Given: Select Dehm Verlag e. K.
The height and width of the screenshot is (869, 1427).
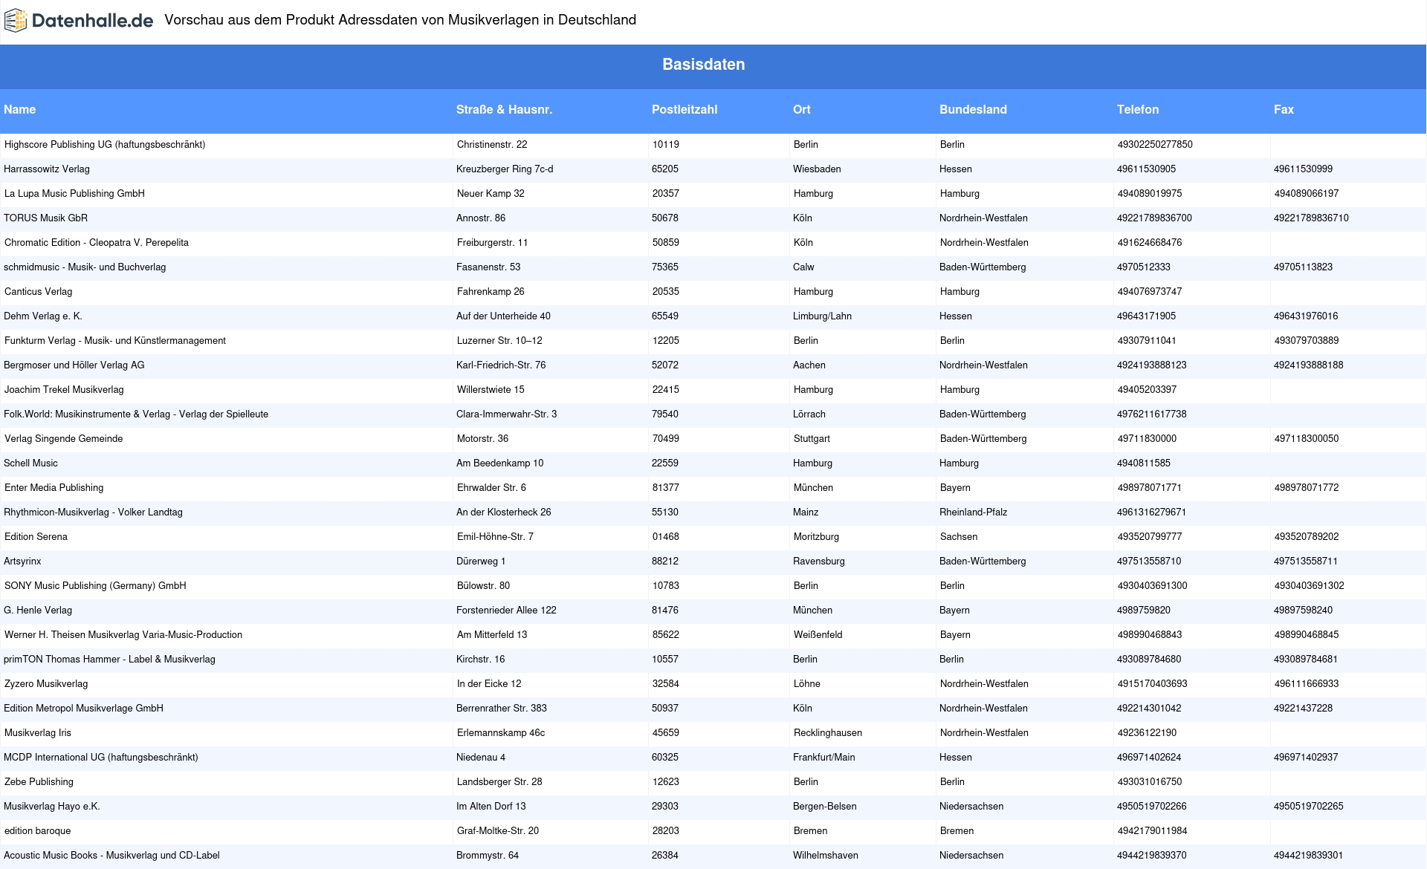Looking at the screenshot, I should coord(43,316).
